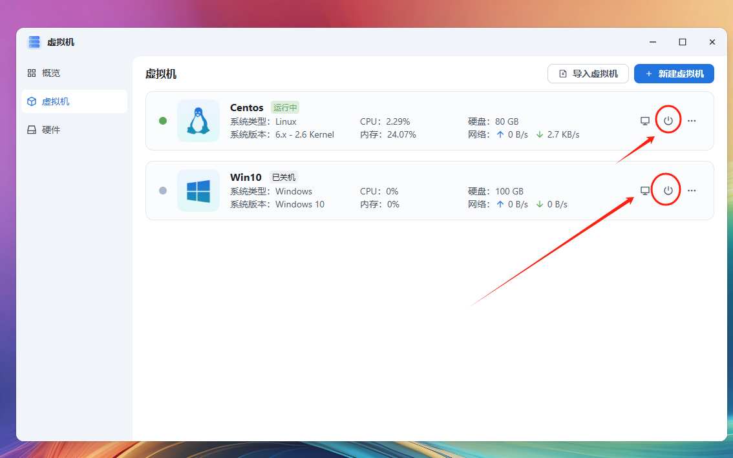
Task: Open the console monitor for Win10
Action: click(x=644, y=191)
